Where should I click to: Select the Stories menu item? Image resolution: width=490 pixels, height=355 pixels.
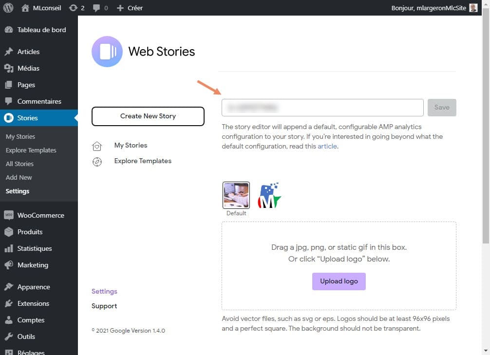(39, 118)
